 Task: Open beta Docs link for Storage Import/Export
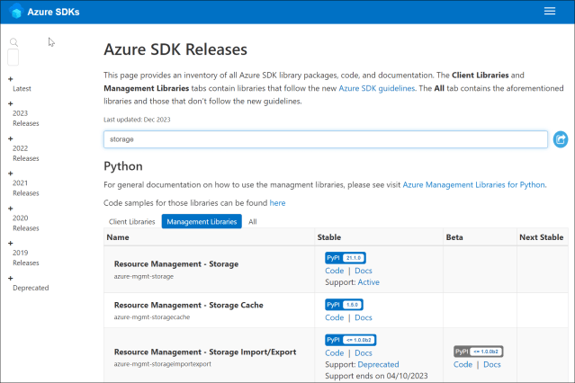pyautogui.click(x=491, y=364)
